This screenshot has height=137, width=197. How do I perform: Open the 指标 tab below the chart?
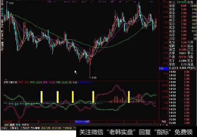[7, 125]
